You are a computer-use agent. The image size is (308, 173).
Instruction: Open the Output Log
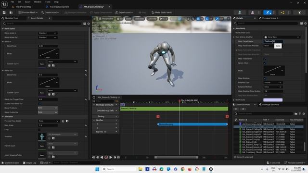30,163
